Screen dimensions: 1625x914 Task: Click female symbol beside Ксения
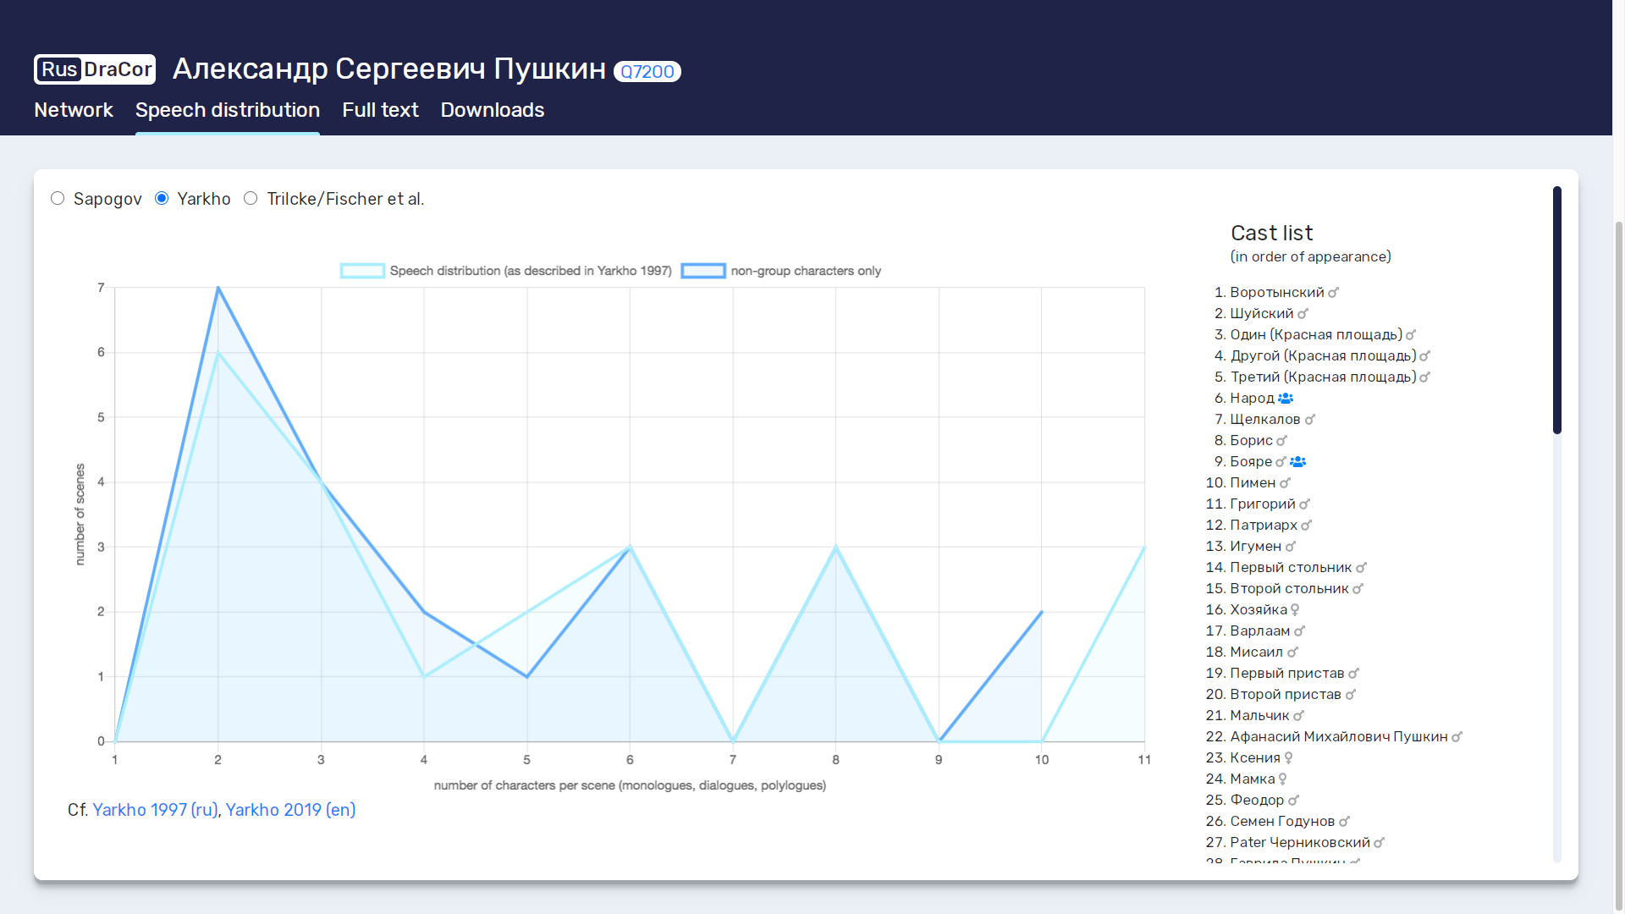(1288, 758)
